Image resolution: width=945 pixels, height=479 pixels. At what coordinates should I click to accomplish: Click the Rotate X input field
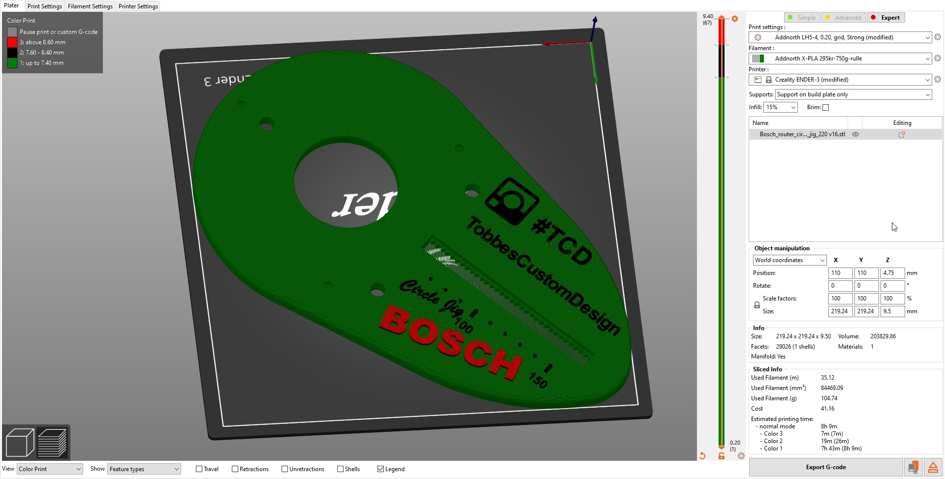840,286
